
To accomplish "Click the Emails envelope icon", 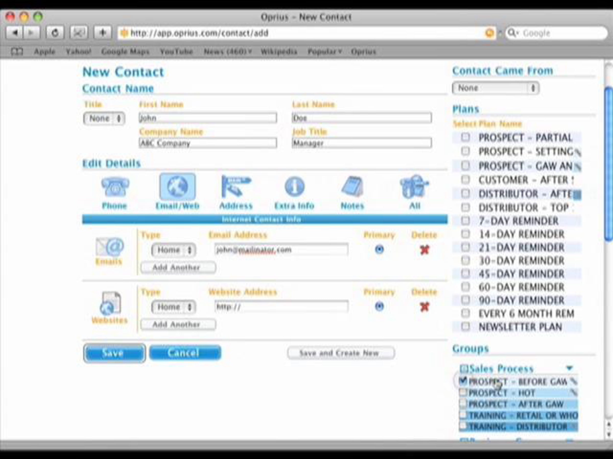I will click(x=110, y=247).
